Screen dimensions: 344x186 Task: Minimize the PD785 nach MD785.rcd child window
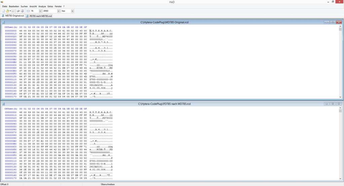[x=327, y=104]
